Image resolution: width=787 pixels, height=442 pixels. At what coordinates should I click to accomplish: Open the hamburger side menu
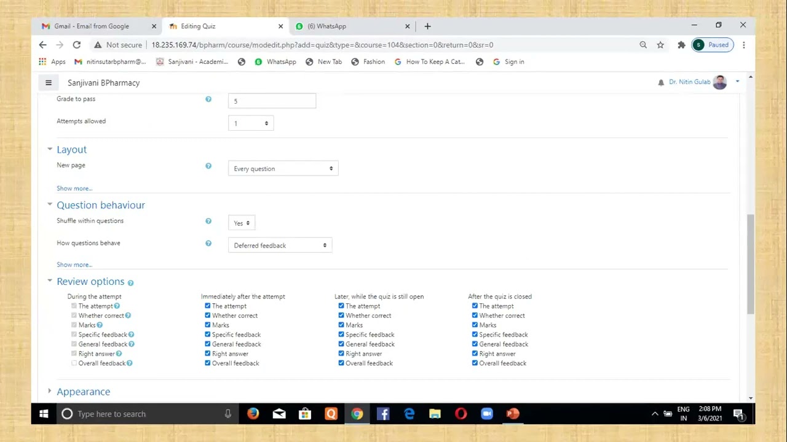[x=48, y=83]
